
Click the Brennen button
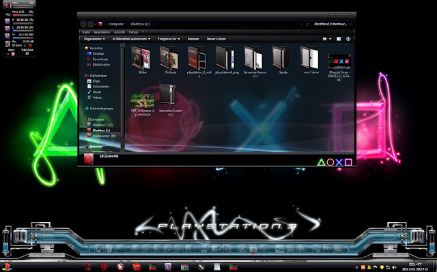pos(193,39)
